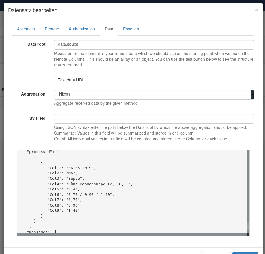Click the "Col7": "0,70" line
The height and width of the screenshot is (254, 265).
[65, 200]
